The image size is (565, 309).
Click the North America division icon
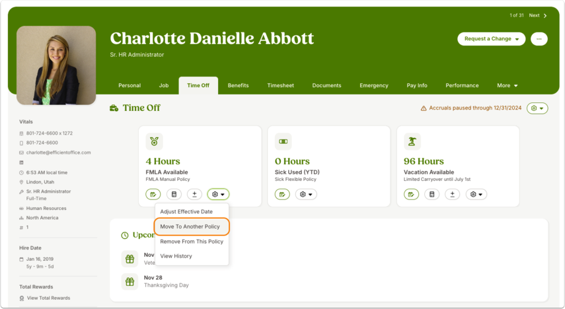[21, 218]
